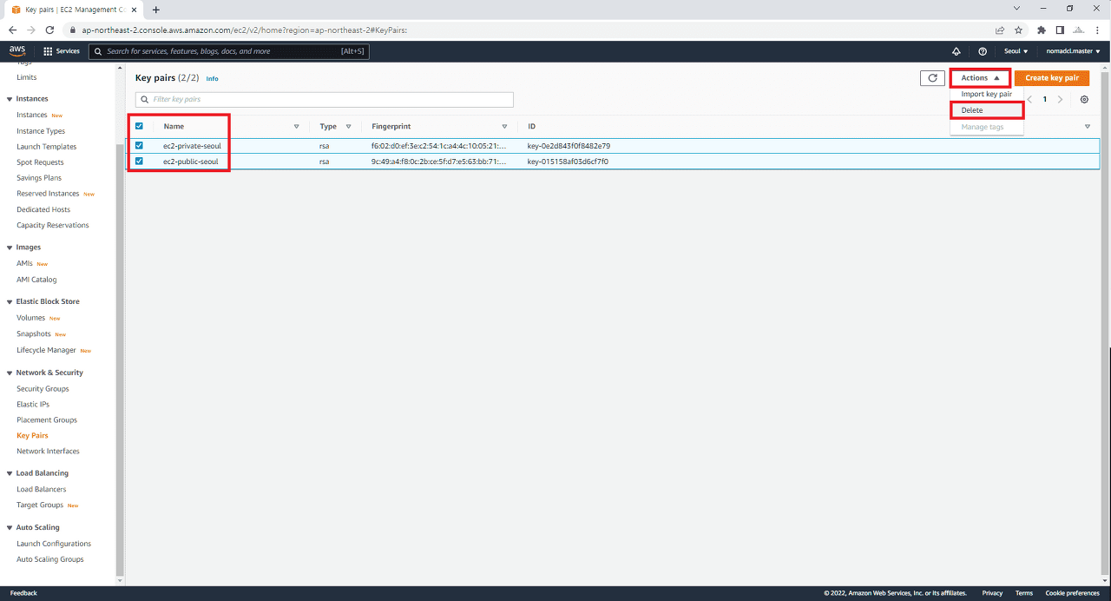Select Import key pair menu item
Image resolution: width=1111 pixels, height=601 pixels.
[987, 94]
